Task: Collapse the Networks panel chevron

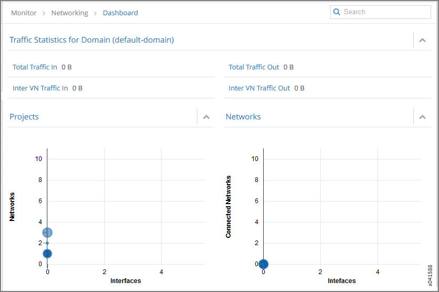Action: (422, 117)
